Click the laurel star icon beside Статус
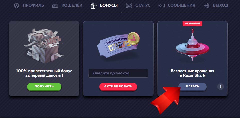The image size is (240, 118). click(x=128, y=6)
